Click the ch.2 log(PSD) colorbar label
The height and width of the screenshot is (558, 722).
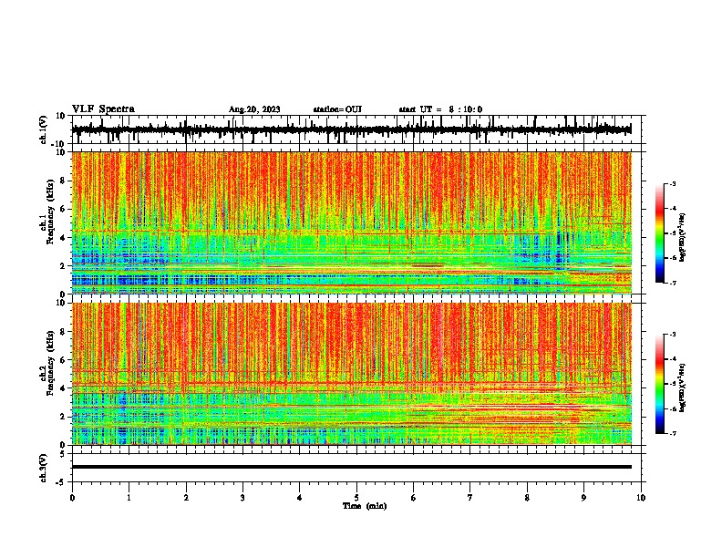coord(683,387)
